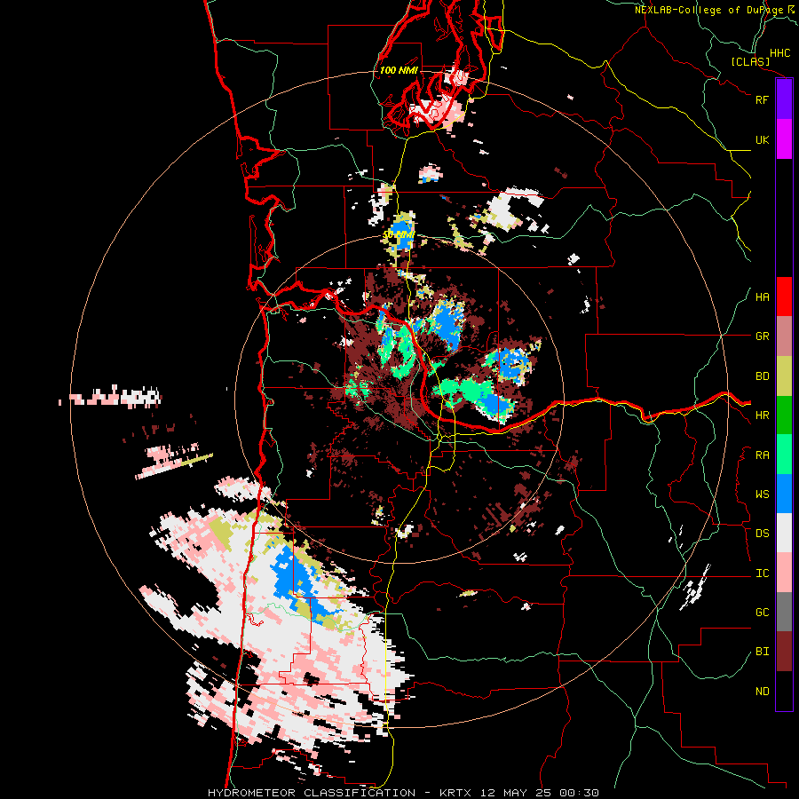799x799 pixels.
Task: Select the GR legend color block
Action: [x=784, y=336]
